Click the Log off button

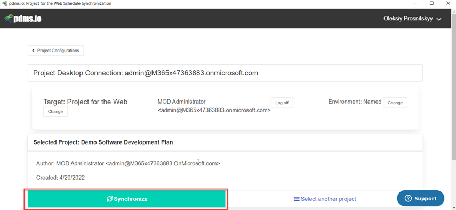pos(282,103)
